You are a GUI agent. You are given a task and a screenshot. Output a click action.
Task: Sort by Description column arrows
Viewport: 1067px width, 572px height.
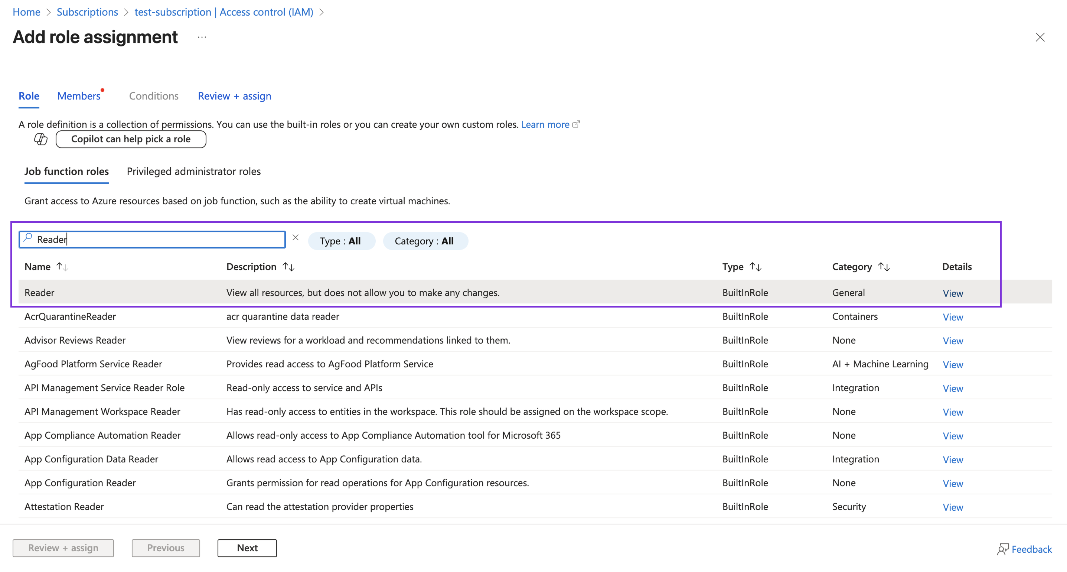(x=288, y=267)
